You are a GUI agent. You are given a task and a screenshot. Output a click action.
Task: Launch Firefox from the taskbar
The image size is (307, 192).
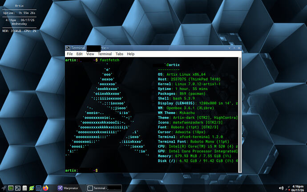(46, 188)
